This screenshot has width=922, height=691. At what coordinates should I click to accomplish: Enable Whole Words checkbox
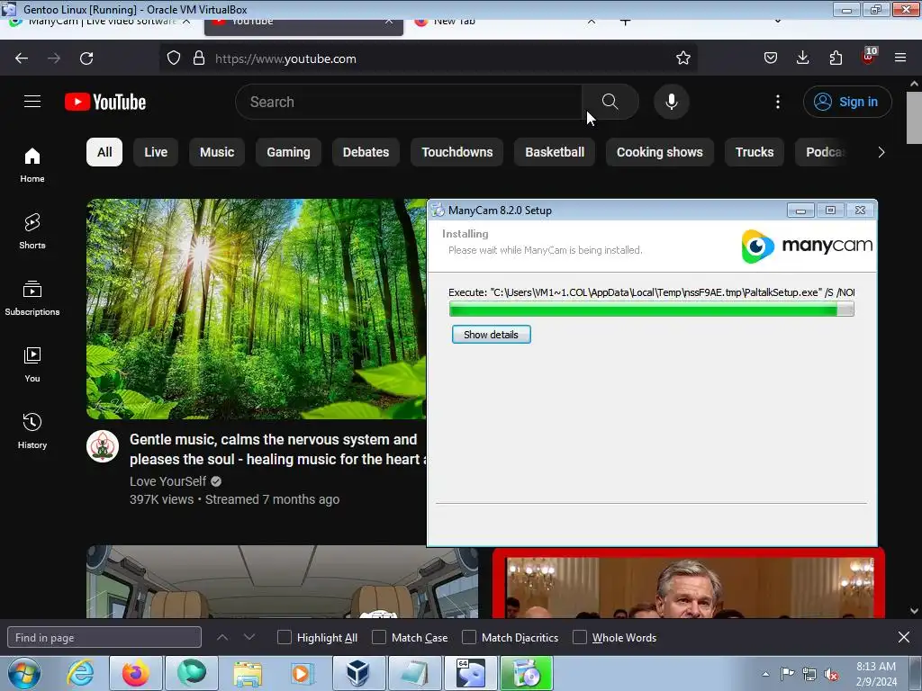[x=580, y=637]
